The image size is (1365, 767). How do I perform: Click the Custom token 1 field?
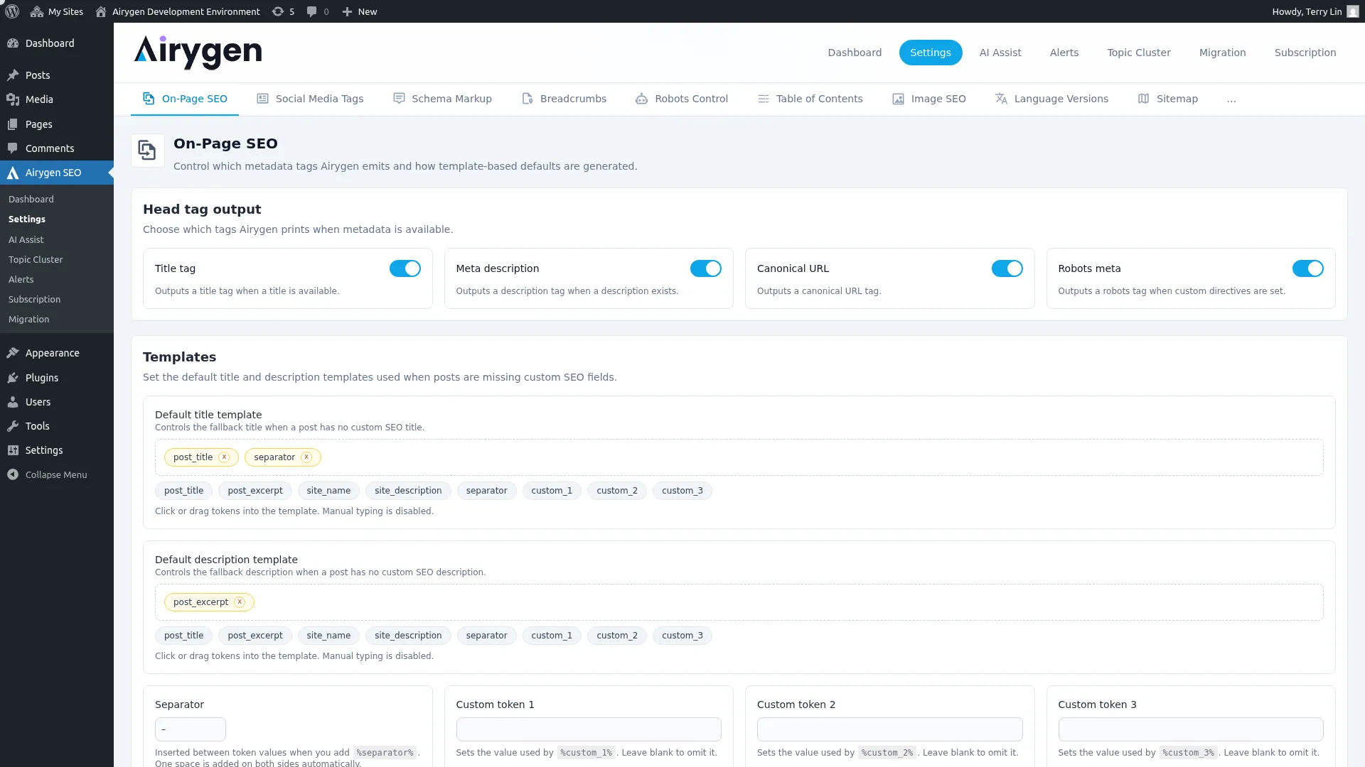click(x=589, y=729)
